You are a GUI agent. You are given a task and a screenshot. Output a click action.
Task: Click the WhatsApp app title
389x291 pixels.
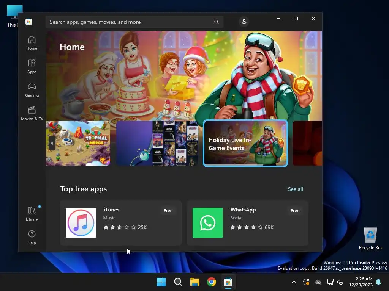point(243,210)
